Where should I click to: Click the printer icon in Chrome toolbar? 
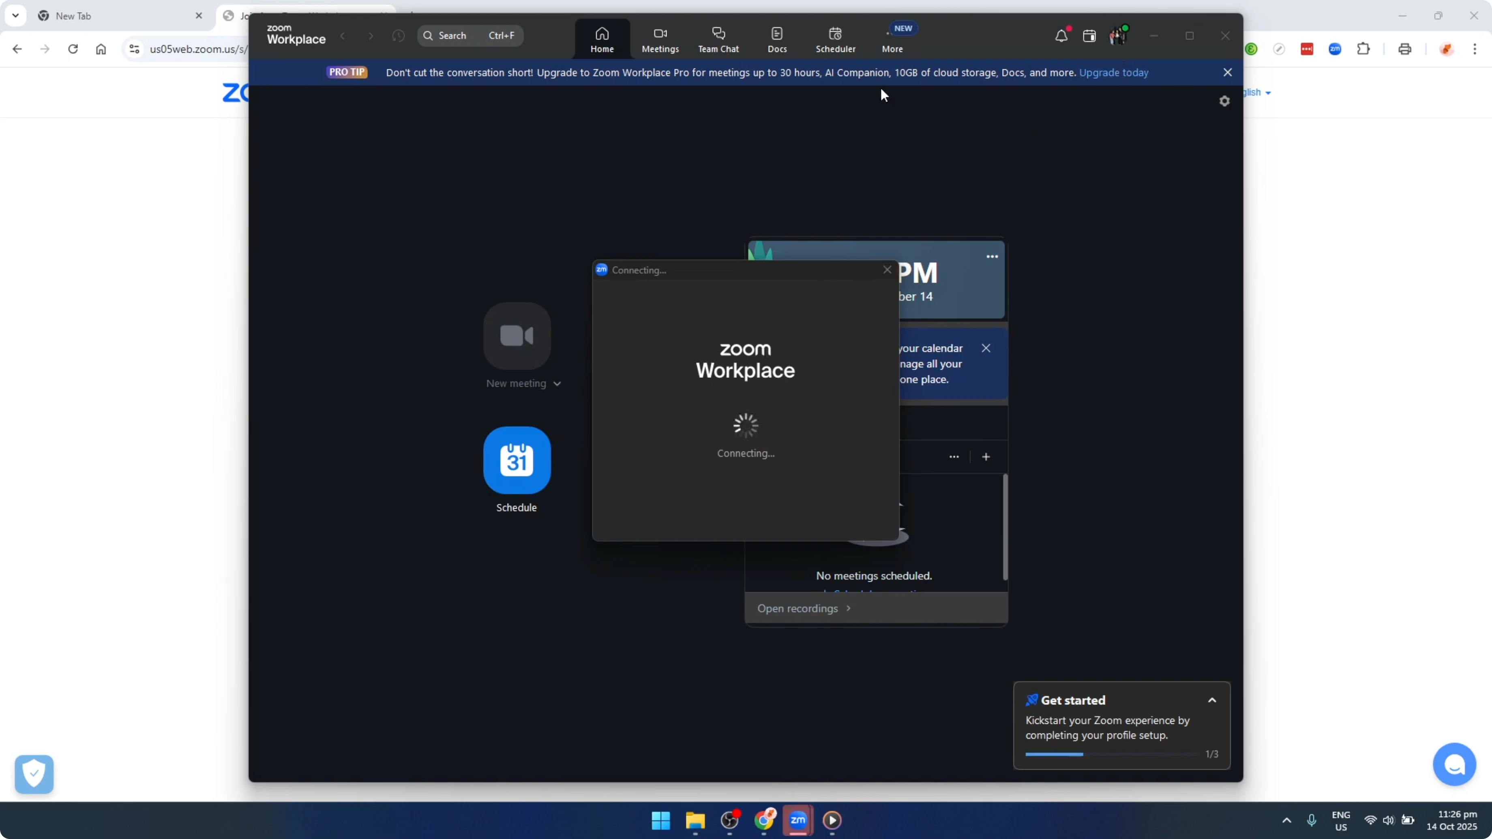pyautogui.click(x=1404, y=49)
